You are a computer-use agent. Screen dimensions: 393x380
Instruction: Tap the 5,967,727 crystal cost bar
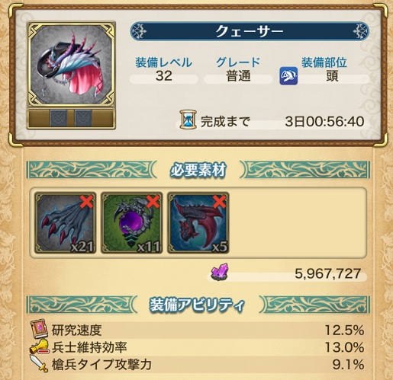[288, 274]
